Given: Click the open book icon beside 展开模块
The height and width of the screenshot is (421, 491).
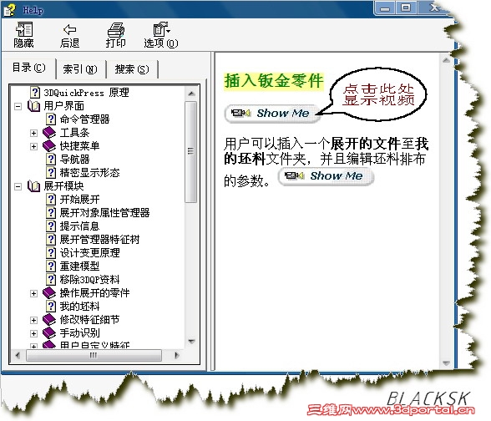Looking at the screenshot, I should click(33, 186).
